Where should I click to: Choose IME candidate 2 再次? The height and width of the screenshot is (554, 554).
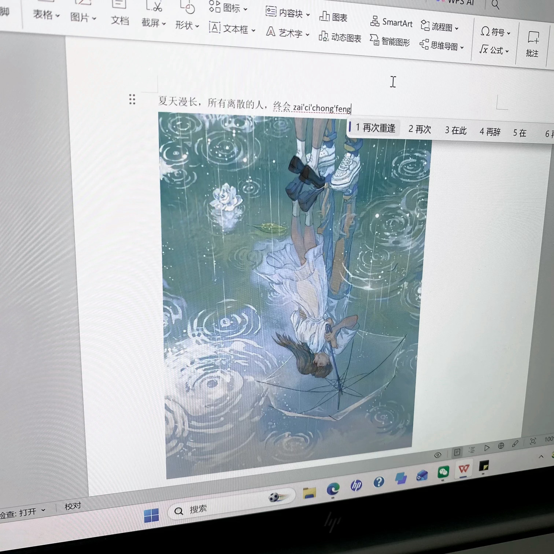click(420, 129)
